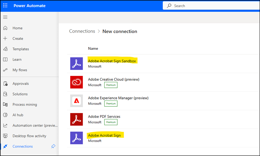
Task: Click the Home house icon
Action: pos(5,28)
